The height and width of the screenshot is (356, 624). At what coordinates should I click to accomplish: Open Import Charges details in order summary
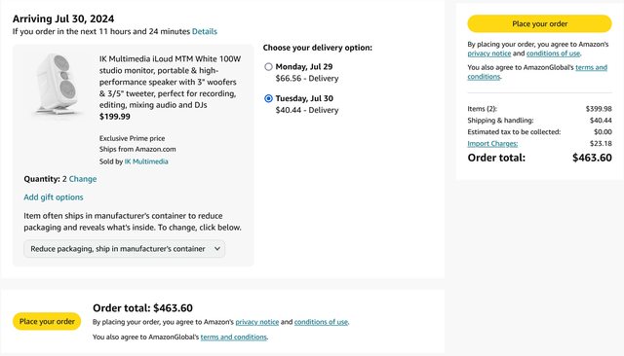(492, 143)
